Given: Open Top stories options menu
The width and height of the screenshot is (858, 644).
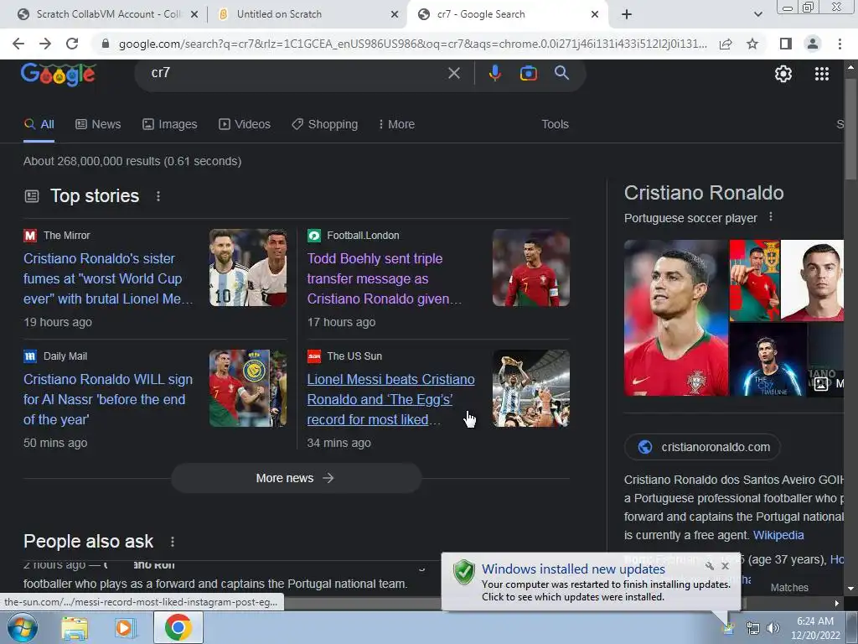Looking at the screenshot, I should [x=158, y=196].
